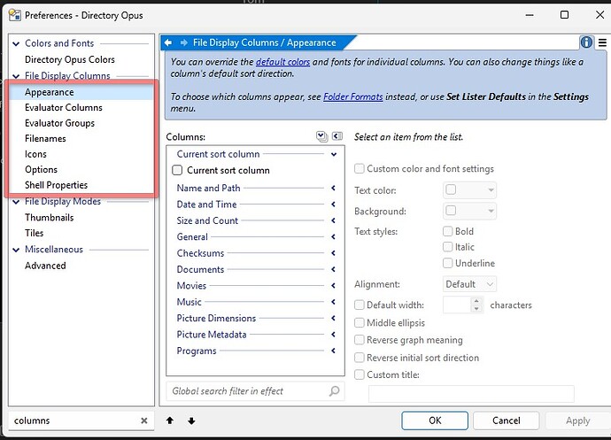Image resolution: width=611 pixels, height=440 pixels.
Task: Check the Middle ellipsis option
Action: pos(360,322)
